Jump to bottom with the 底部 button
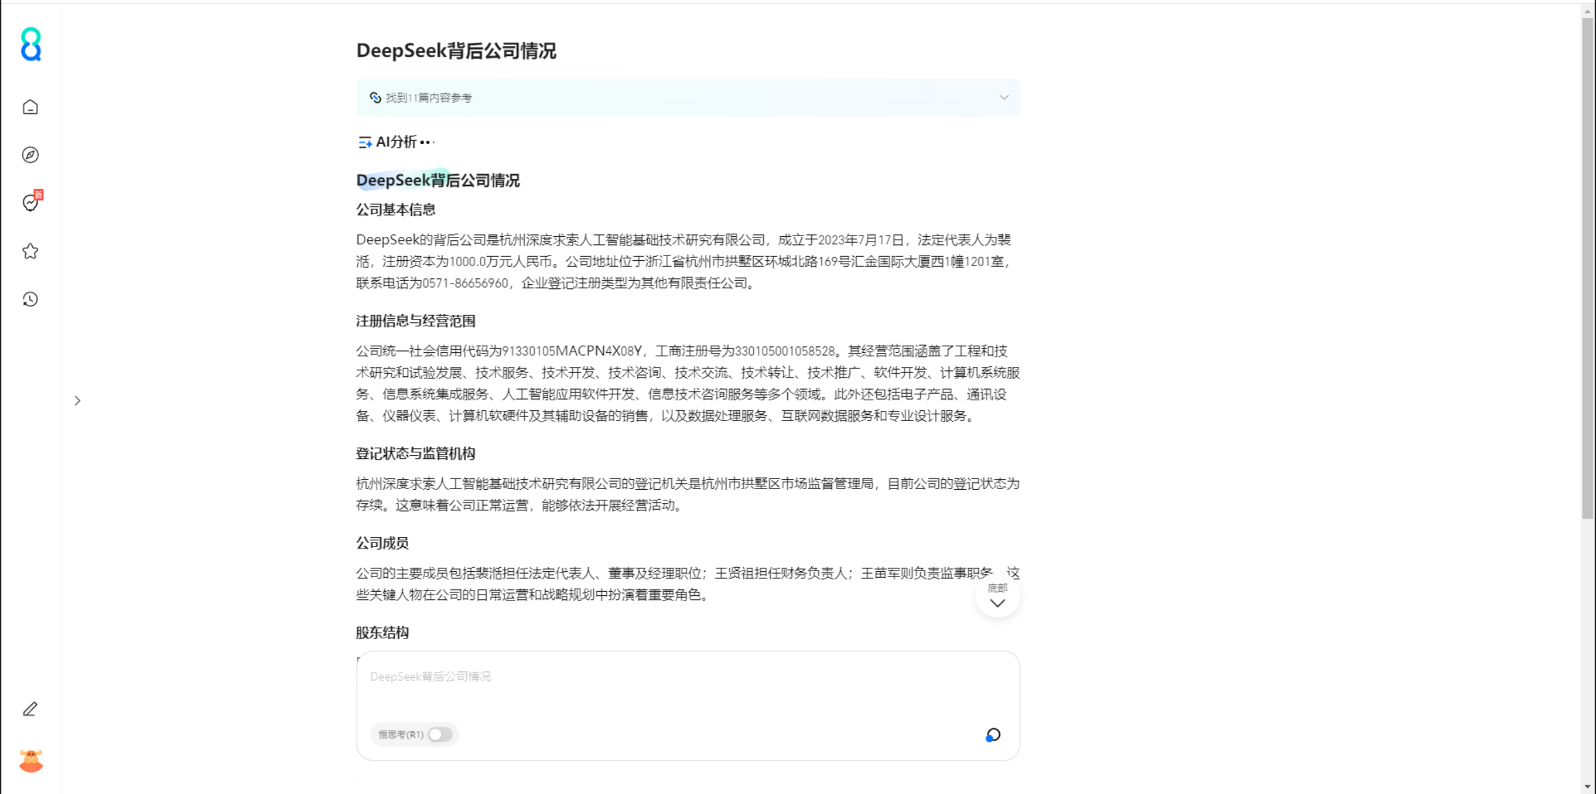The image size is (1596, 794). click(x=997, y=596)
